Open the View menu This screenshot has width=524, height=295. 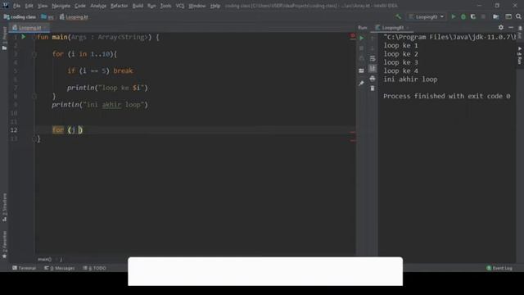(x=43, y=6)
